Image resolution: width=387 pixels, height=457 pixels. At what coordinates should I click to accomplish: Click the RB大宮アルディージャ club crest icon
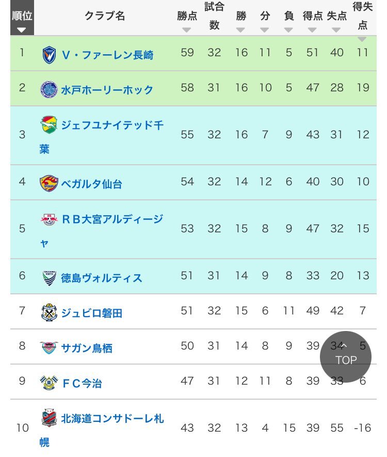[49, 219]
